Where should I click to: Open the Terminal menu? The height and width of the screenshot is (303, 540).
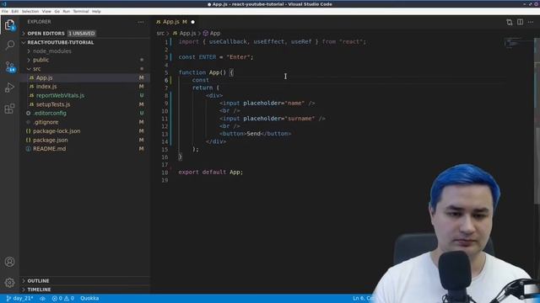[x=81, y=11]
